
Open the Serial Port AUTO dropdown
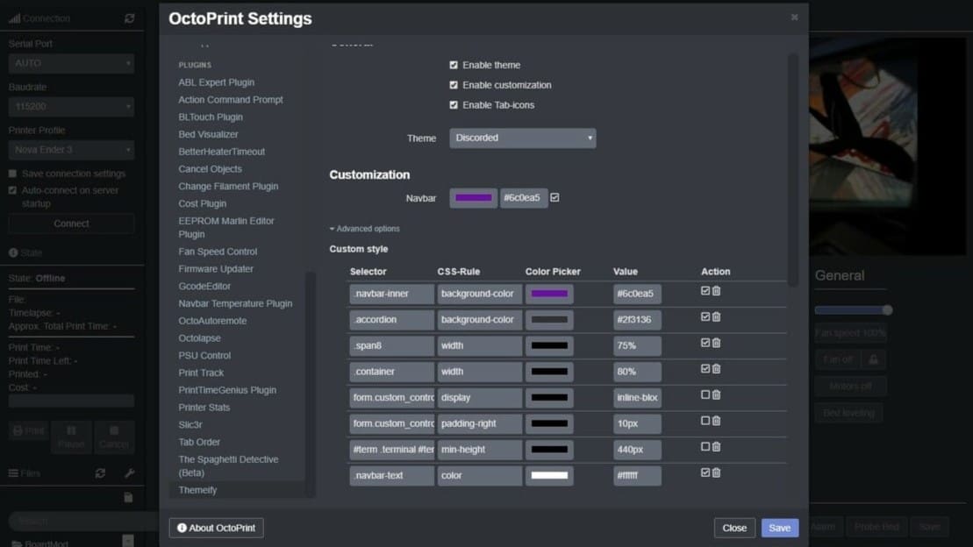(x=71, y=63)
